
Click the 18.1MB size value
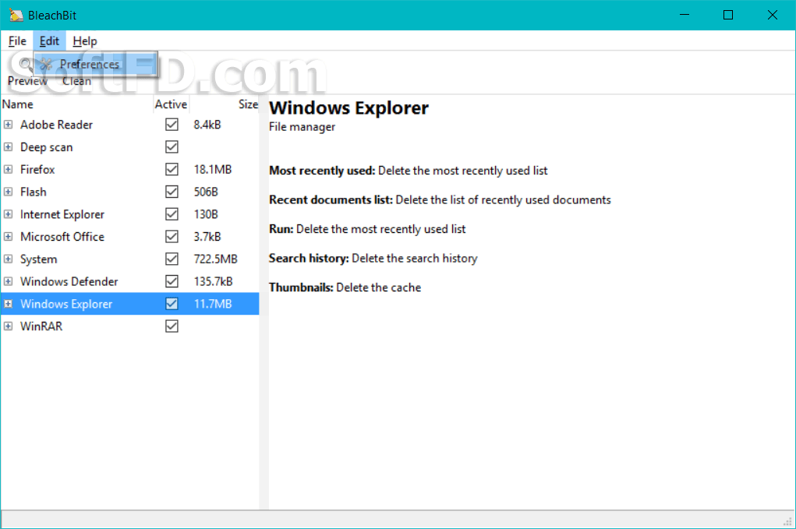213,169
